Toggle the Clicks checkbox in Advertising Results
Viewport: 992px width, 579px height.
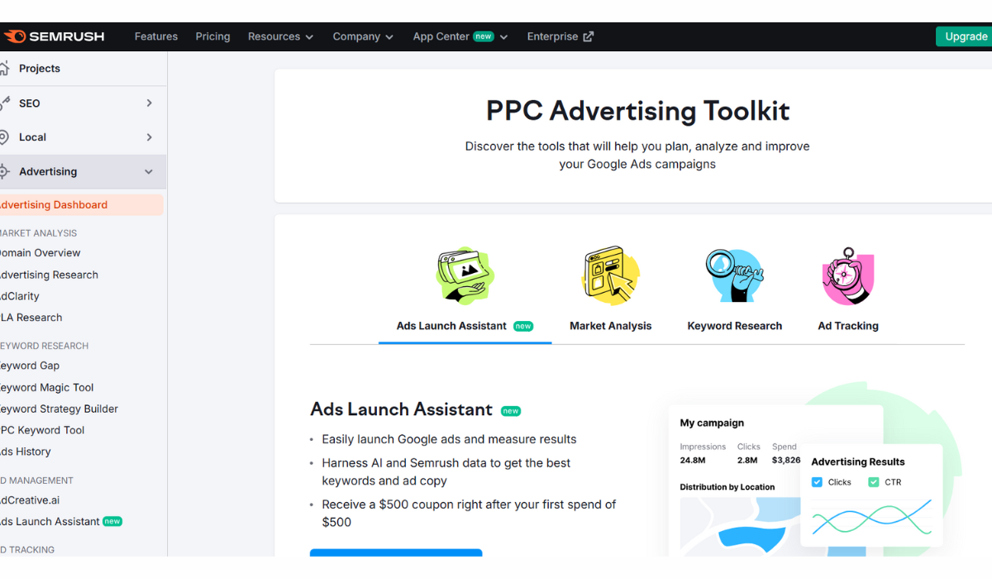pyautogui.click(x=817, y=482)
